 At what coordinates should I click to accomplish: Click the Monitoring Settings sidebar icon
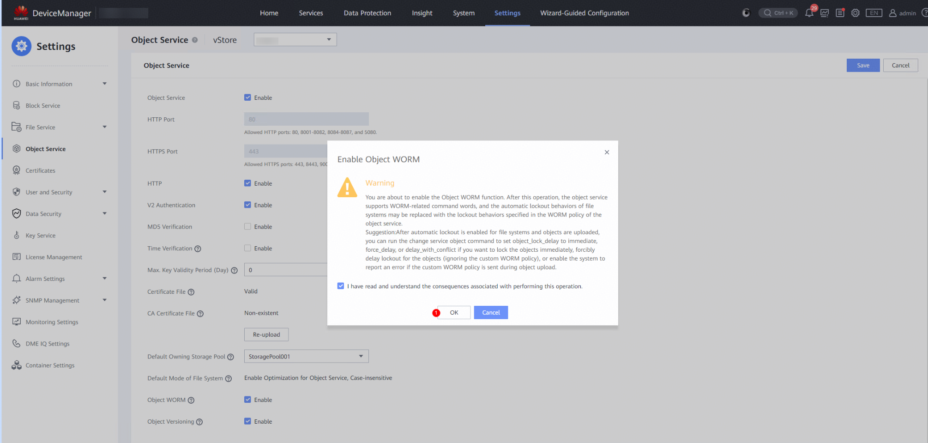pyautogui.click(x=17, y=322)
